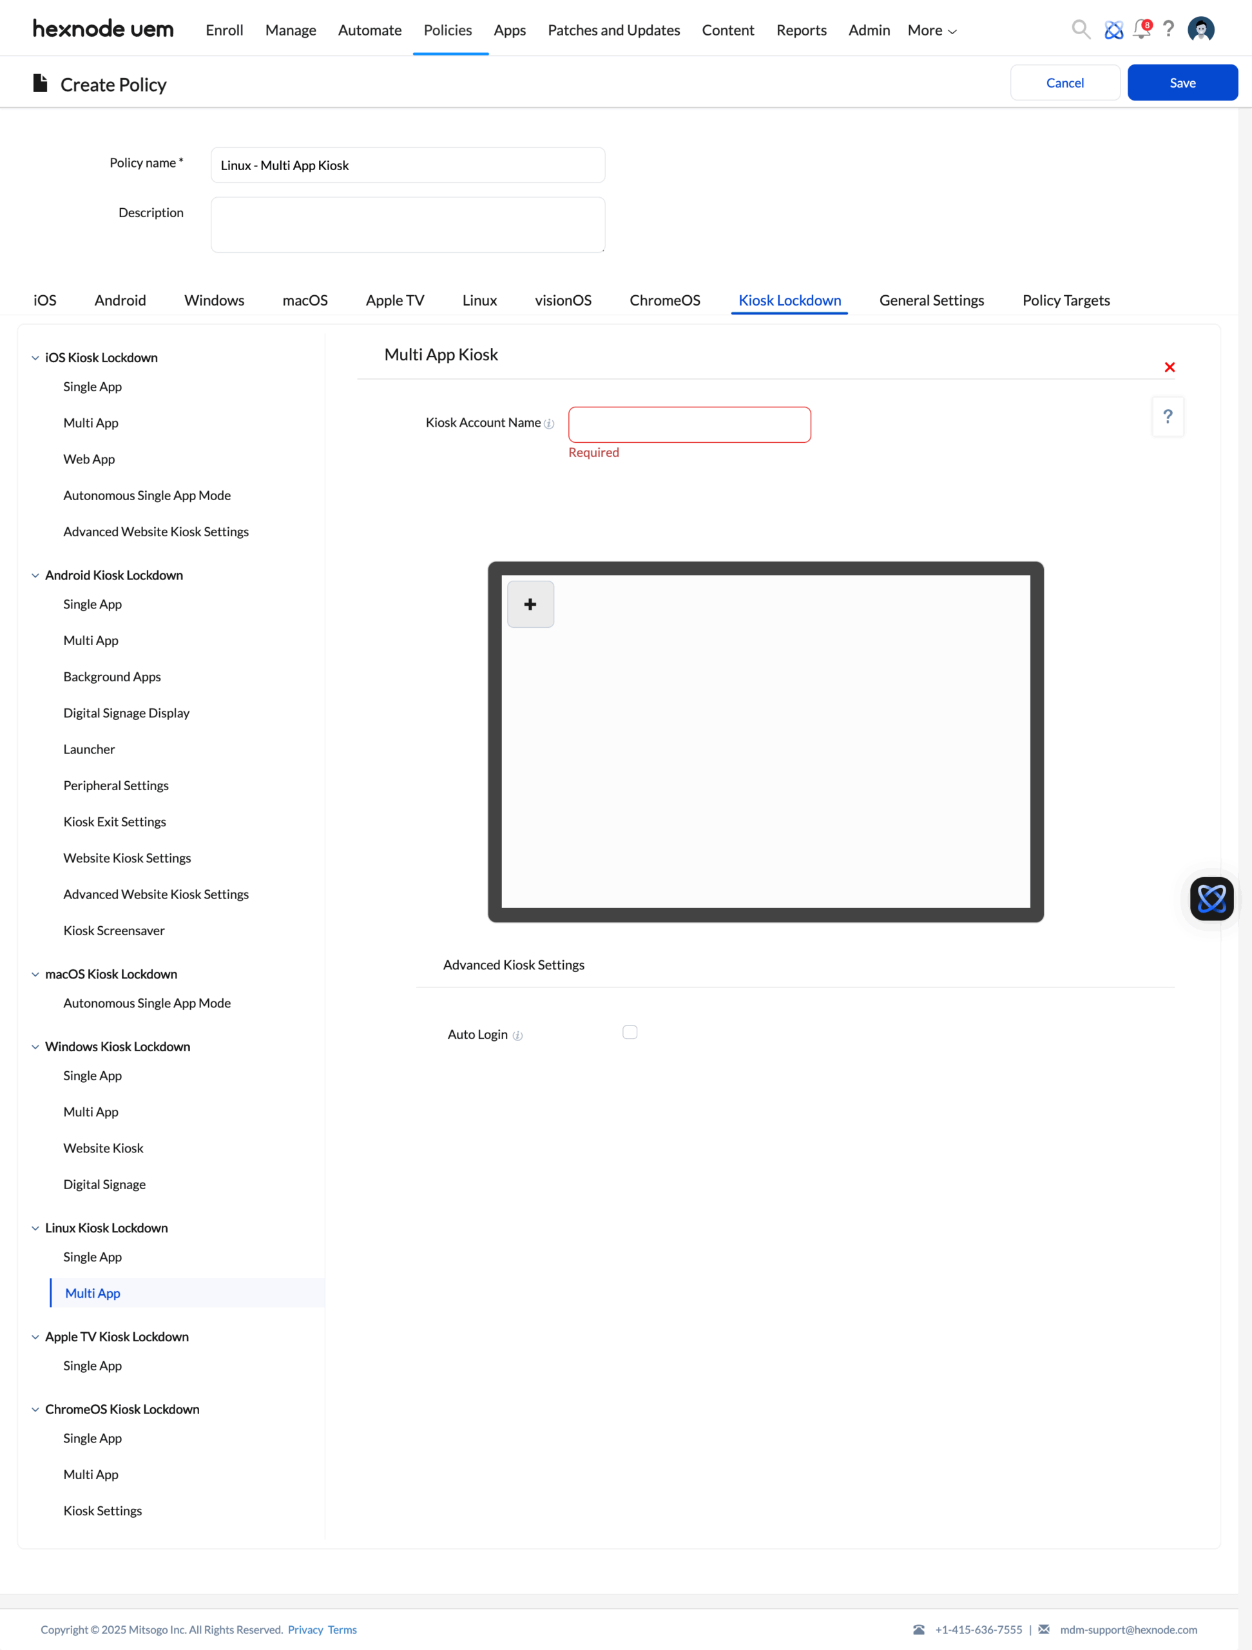Click the Kiosk Account Name field
Screen dimensions: 1252x1650
[689, 425]
